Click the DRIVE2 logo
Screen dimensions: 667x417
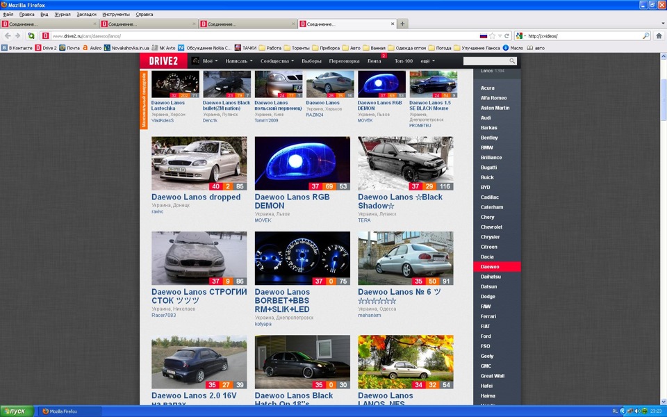[x=163, y=61]
